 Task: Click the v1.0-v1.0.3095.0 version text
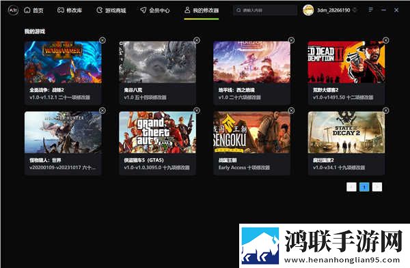[x=156, y=168]
